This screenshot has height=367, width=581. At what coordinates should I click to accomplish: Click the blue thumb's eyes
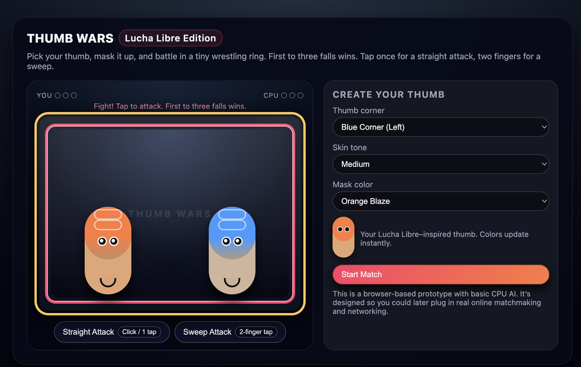pyautogui.click(x=232, y=241)
